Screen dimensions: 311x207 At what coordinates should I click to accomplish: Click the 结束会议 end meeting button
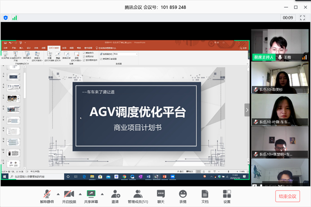pos(287,197)
